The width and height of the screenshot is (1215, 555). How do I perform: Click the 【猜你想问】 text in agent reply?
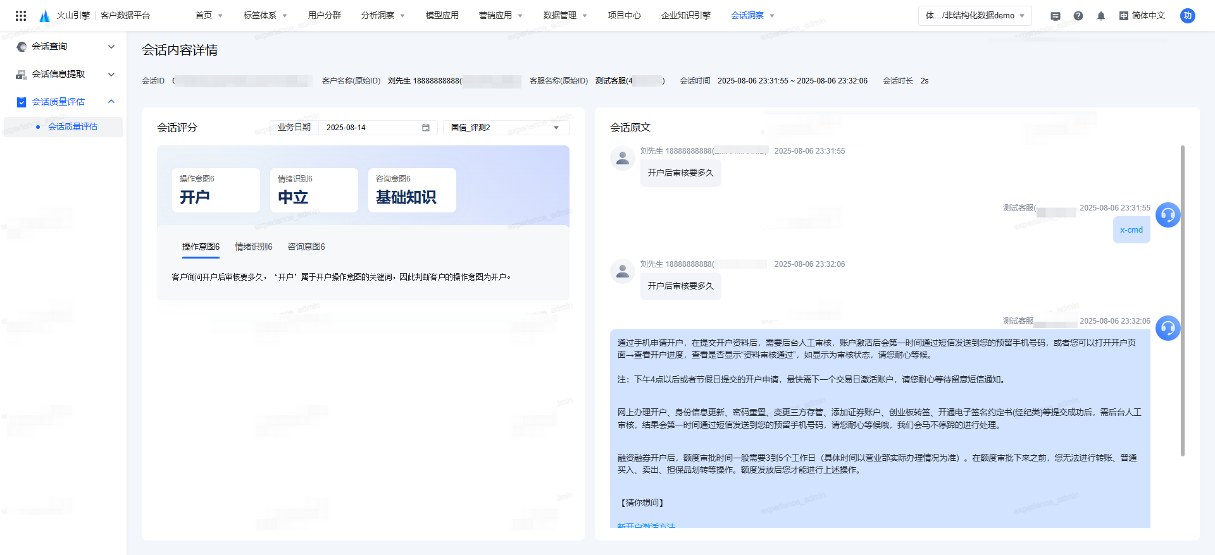(642, 503)
